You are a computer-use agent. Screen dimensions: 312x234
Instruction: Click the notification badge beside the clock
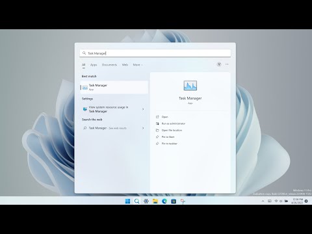[x=306, y=201]
